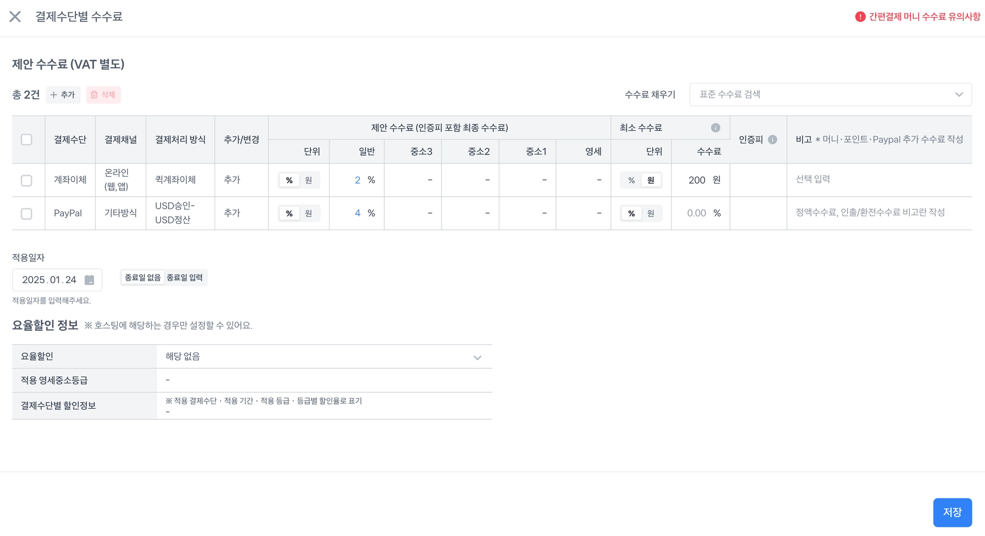
Task: Check the 계좌이체 row checkbox
Action: click(x=26, y=180)
